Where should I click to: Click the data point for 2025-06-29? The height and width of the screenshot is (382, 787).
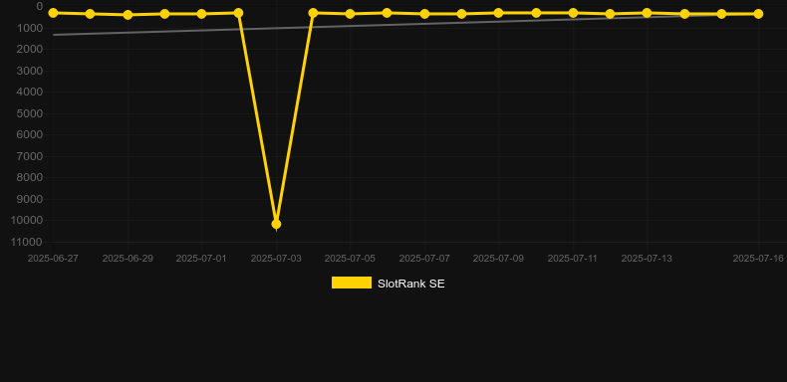(x=128, y=15)
